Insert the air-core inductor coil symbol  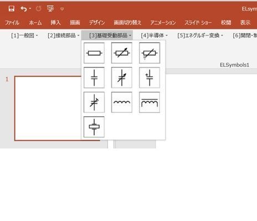122,102
